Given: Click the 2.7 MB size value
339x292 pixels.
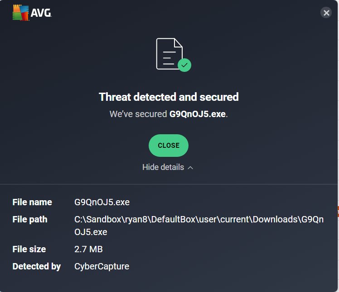Looking at the screenshot, I should [x=88, y=249].
